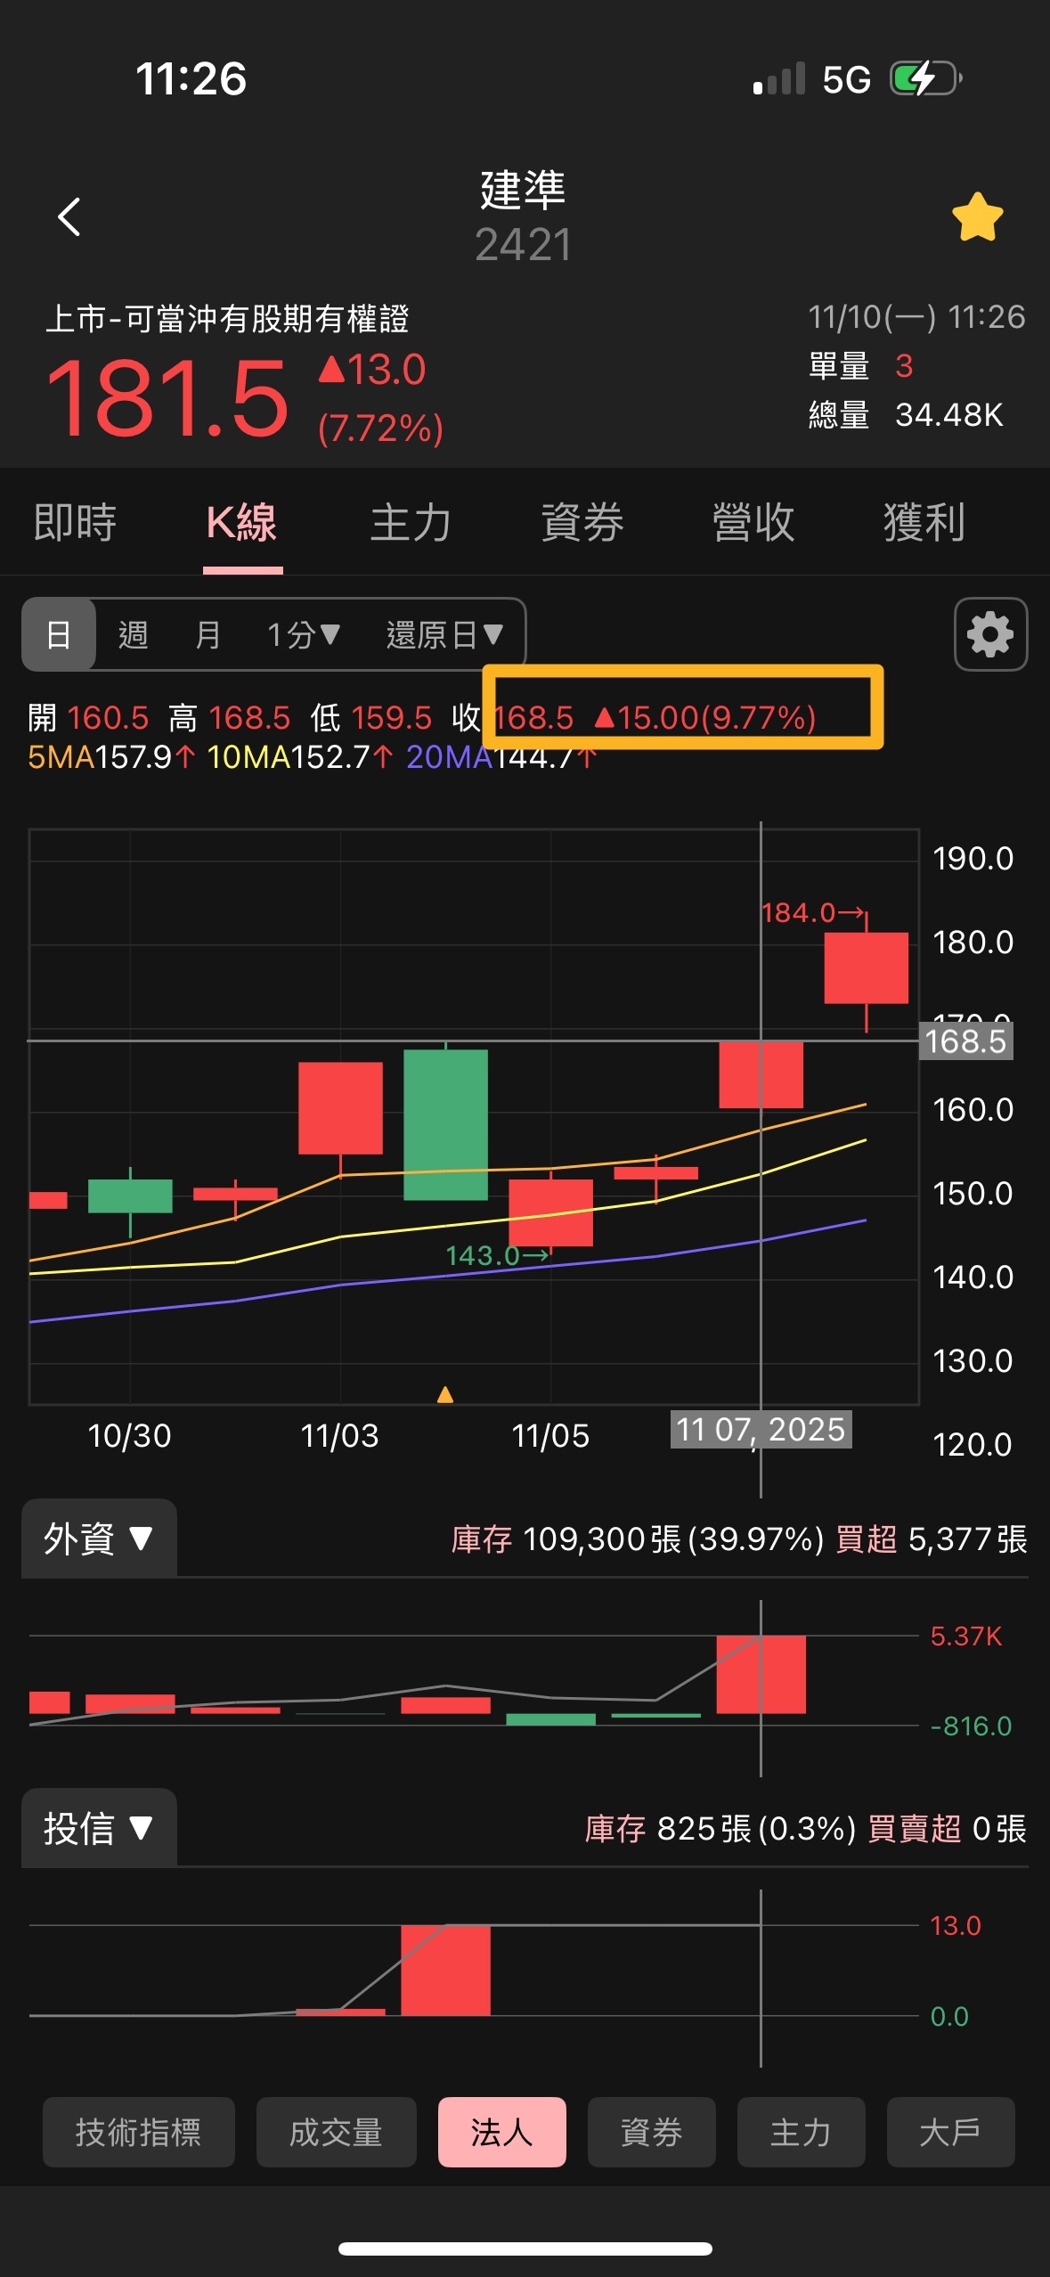Screen dimensions: 1050x2277
Task: Tap the 11/05 date axis label
Action: click(550, 1436)
